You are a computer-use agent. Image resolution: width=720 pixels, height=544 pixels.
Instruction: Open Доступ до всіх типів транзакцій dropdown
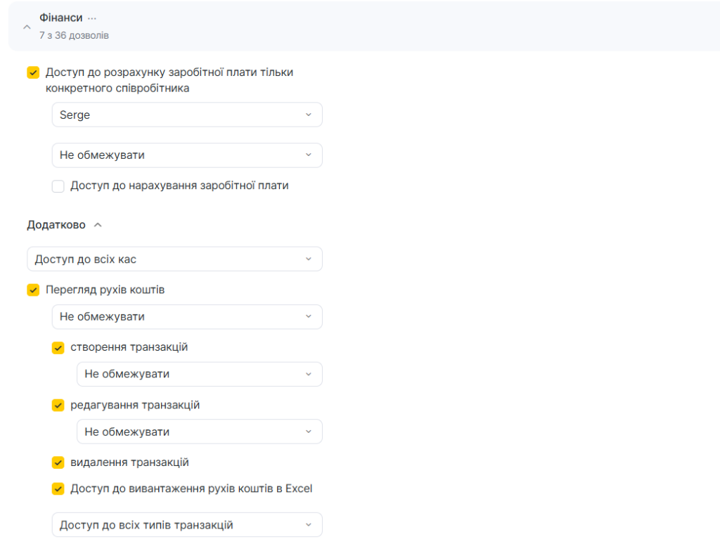(x=187, y=525)
